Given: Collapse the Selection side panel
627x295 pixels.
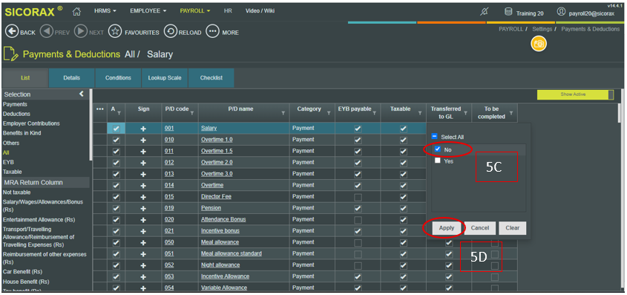Looking at the screenshot, I should pyautogui.click(x=82, y=94).
